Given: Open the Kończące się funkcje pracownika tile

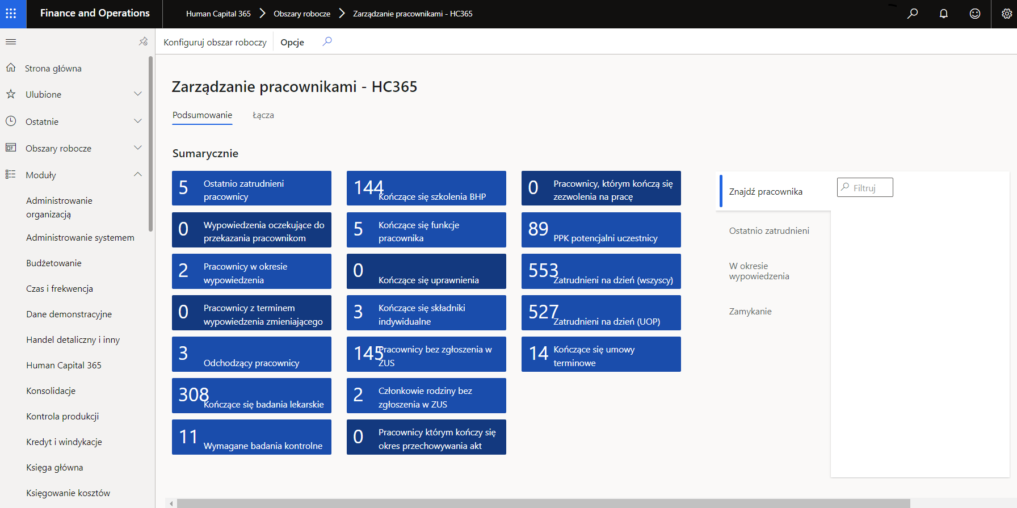Looking at the screenshot, I should click(426, 230).
